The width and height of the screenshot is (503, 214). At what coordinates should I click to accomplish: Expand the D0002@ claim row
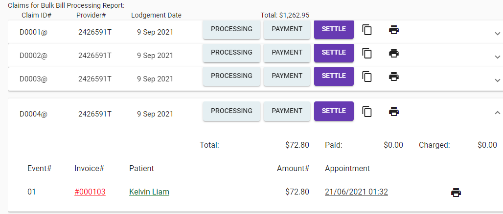(497, 57)
